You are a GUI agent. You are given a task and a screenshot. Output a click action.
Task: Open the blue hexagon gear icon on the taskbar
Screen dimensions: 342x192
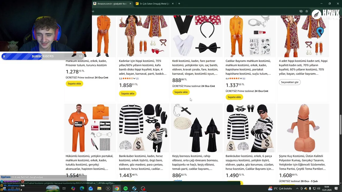(134, 189)
